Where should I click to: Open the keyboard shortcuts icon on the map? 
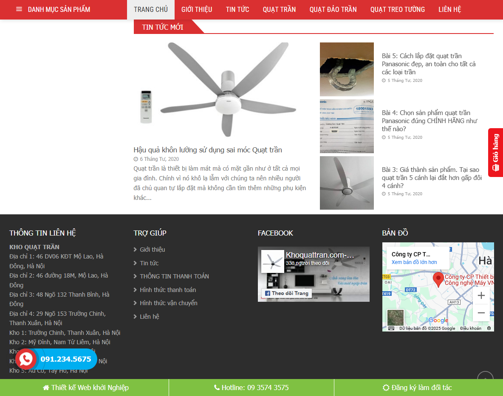391,328
